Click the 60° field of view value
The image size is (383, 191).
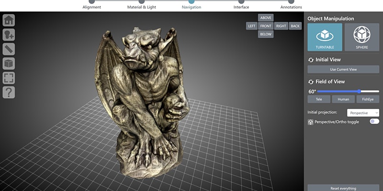[312, 92]
